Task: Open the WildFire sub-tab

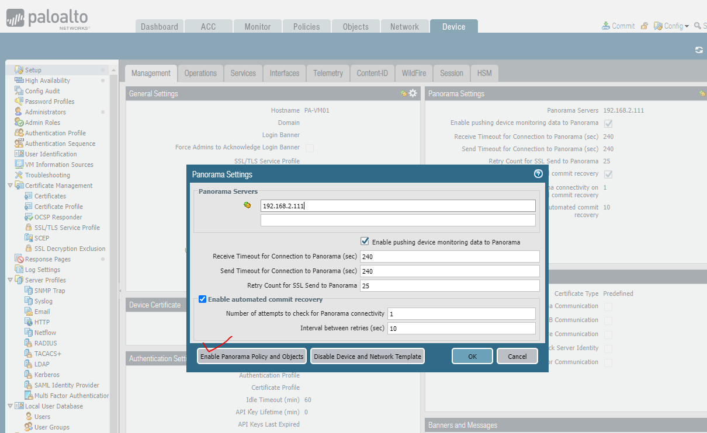Action: [414, 74]
